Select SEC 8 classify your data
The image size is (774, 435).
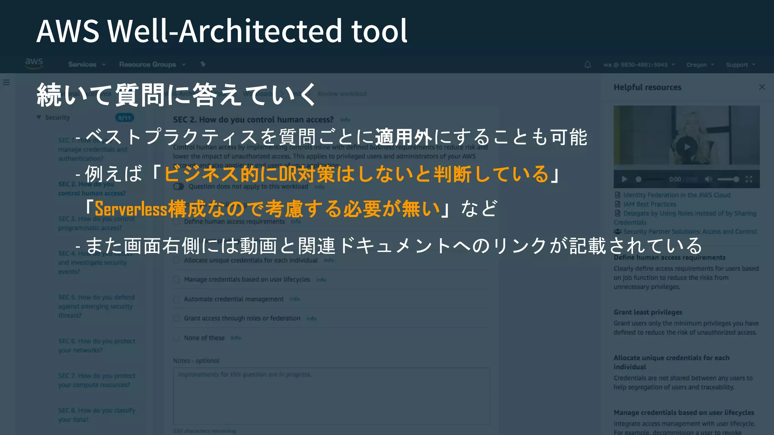(x=97, y=415)
